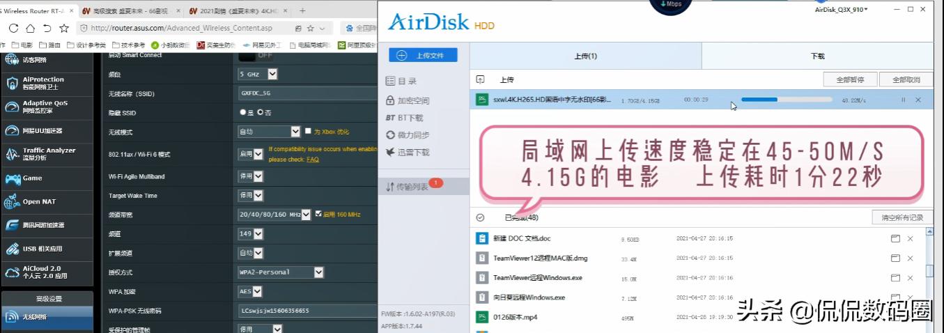Switch to the 上传(1) tab in AirDisk

585,56
